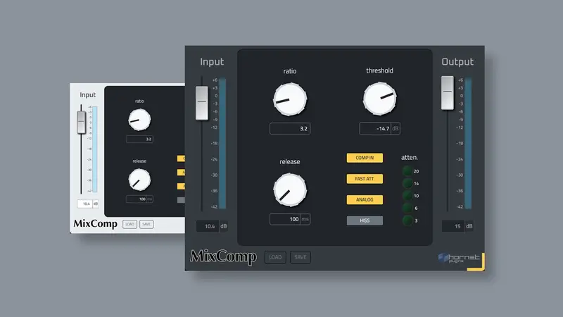Toggle the COMP IN button

coord(365,158)
